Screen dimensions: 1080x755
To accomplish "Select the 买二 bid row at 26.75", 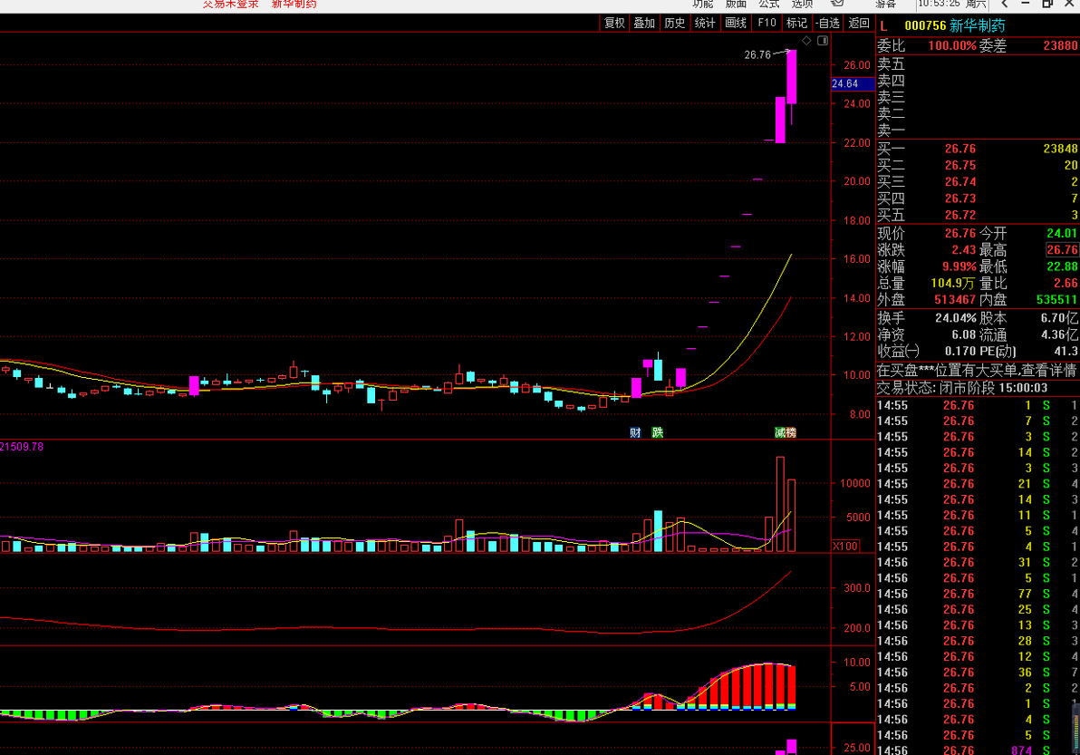I will click(978, 165).
